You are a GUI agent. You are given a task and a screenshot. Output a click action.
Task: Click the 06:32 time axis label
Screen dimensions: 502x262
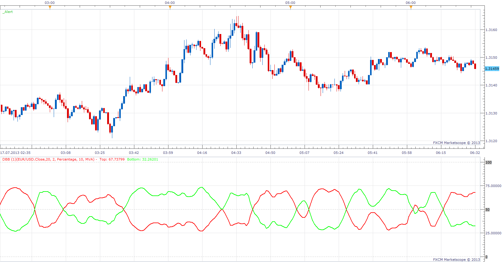click(475, 153)
